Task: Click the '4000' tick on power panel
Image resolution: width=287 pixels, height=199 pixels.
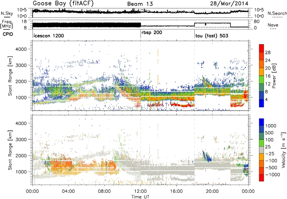Action: pos(22,49)
